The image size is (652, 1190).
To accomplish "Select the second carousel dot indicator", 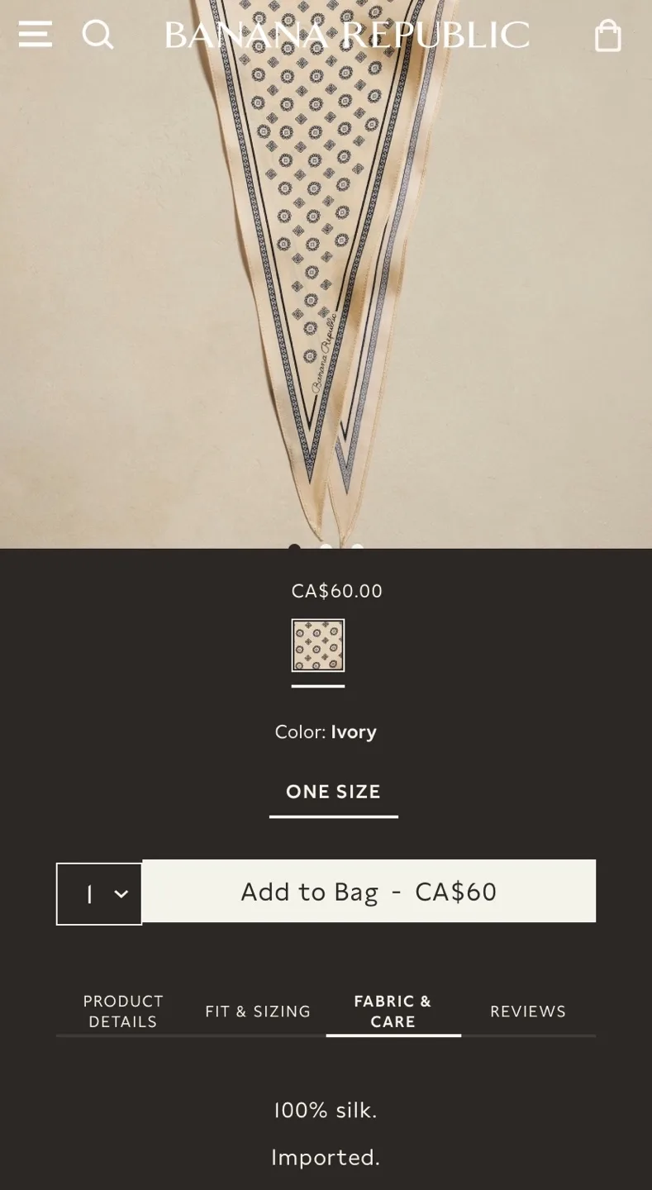I will pos(326,548).
